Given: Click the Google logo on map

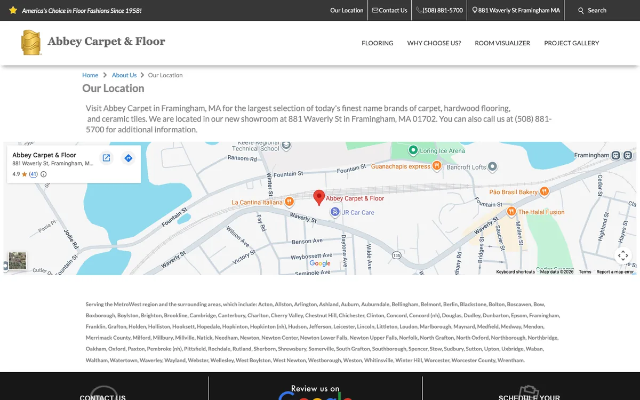Looking at the screenshot, I should pos(320,263).
